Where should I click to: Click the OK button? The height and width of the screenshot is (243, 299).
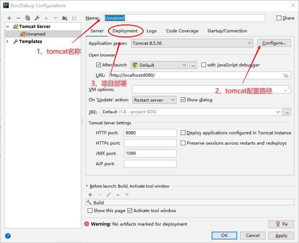coord(224,236)
